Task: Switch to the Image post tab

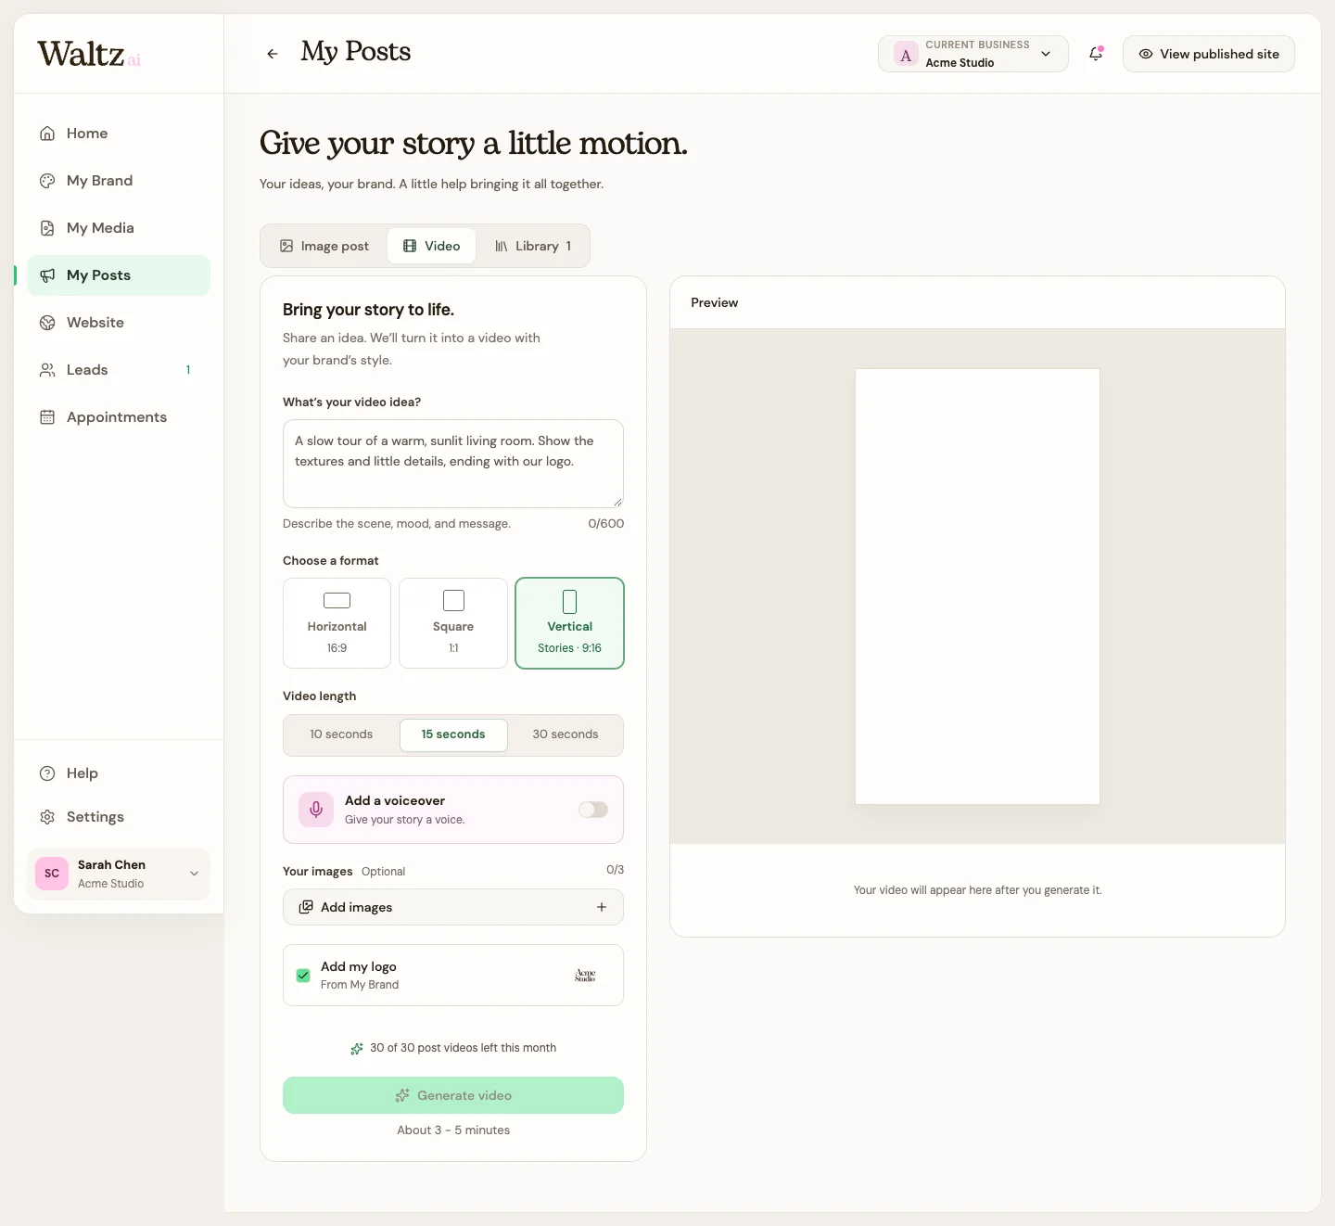Action: point(324,246)
